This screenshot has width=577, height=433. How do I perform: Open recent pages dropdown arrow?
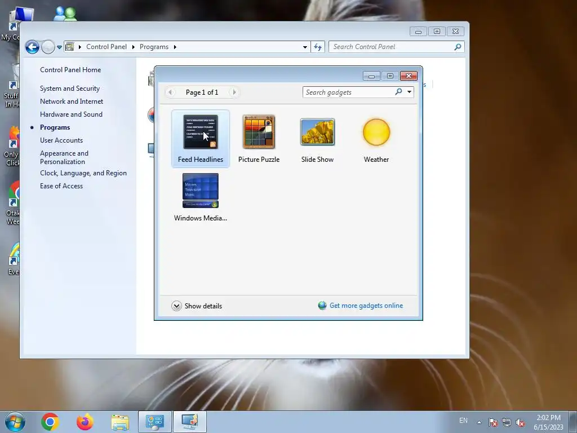coord(59,47)
